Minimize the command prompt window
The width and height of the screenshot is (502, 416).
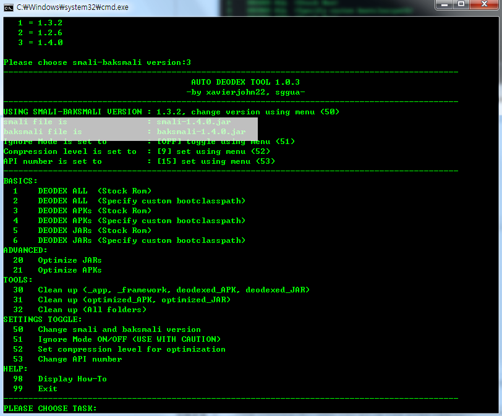tap(445, 5)
